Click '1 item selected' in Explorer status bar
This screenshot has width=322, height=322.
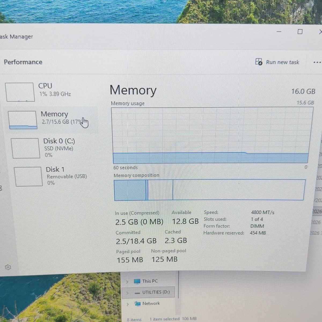(164, 319)
